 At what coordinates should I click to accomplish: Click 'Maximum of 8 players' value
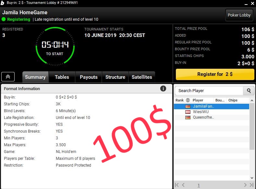75,158
